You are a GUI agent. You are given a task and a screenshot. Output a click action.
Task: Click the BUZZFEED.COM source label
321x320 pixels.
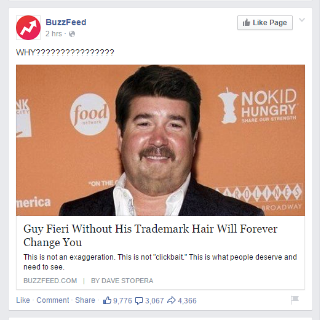[x=50, y=281]
